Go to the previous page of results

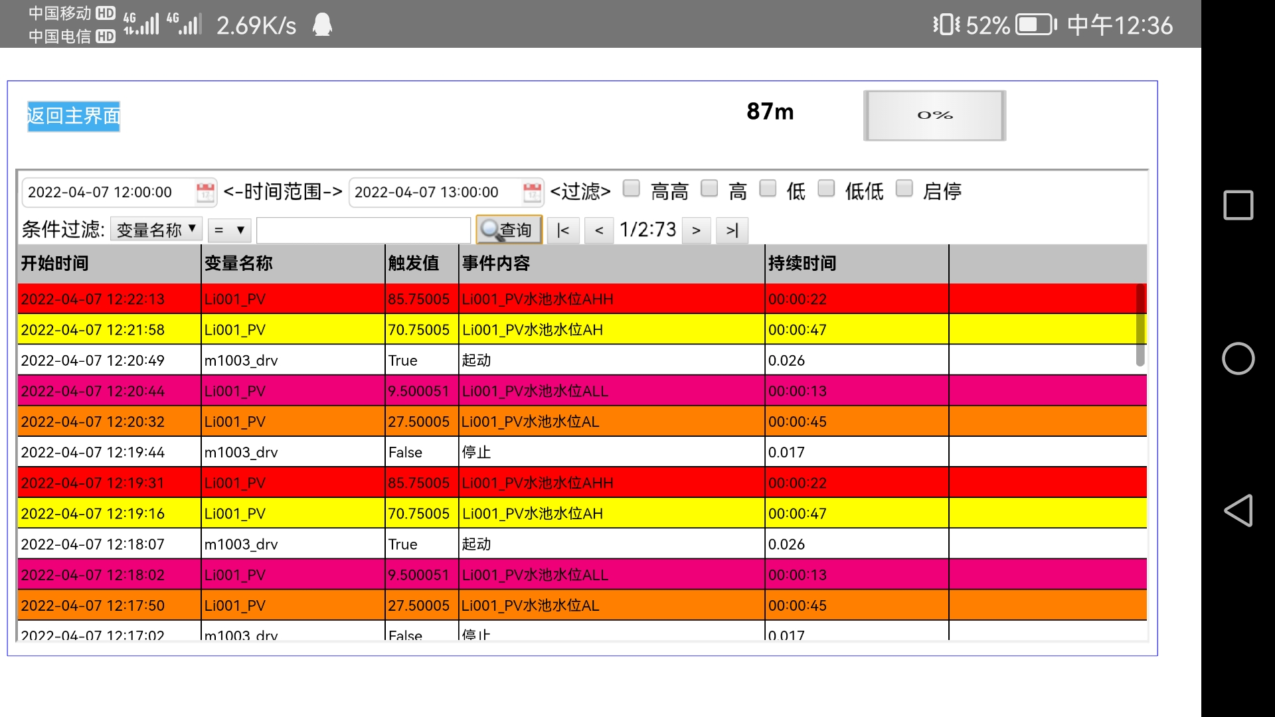click(599, 230)
